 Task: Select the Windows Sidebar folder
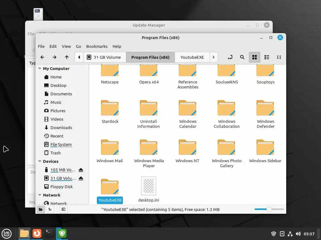pyautogui.click(x=265, y=151)
